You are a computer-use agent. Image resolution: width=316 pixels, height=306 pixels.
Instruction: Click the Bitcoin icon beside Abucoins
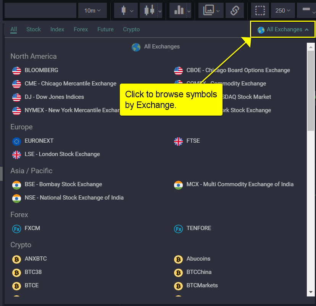[x=178, y=259]
